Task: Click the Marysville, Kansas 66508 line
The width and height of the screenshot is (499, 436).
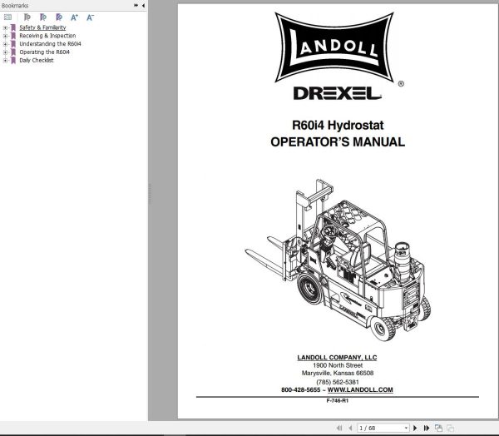Action: (338, 373)
